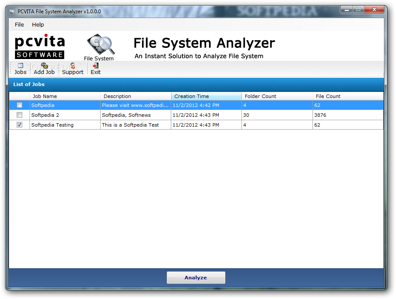Click Softpedia 2 creation time cell
The width and height of the screenshot is (396, 299).
coord(206,115)
